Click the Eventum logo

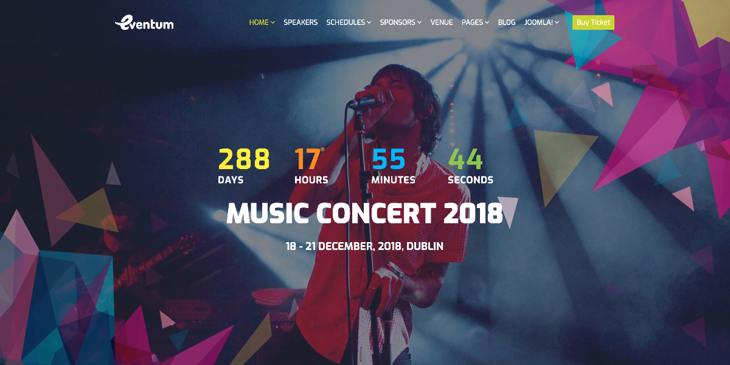coord(144,23)
